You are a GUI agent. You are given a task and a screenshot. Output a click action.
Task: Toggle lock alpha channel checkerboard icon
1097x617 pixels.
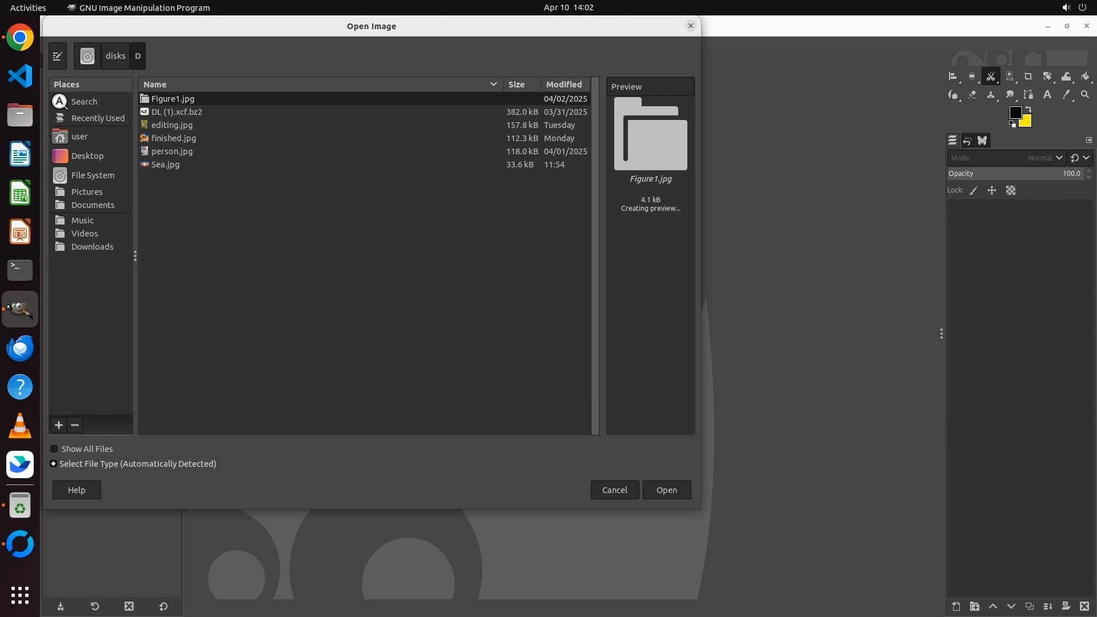click(1011, 191)
